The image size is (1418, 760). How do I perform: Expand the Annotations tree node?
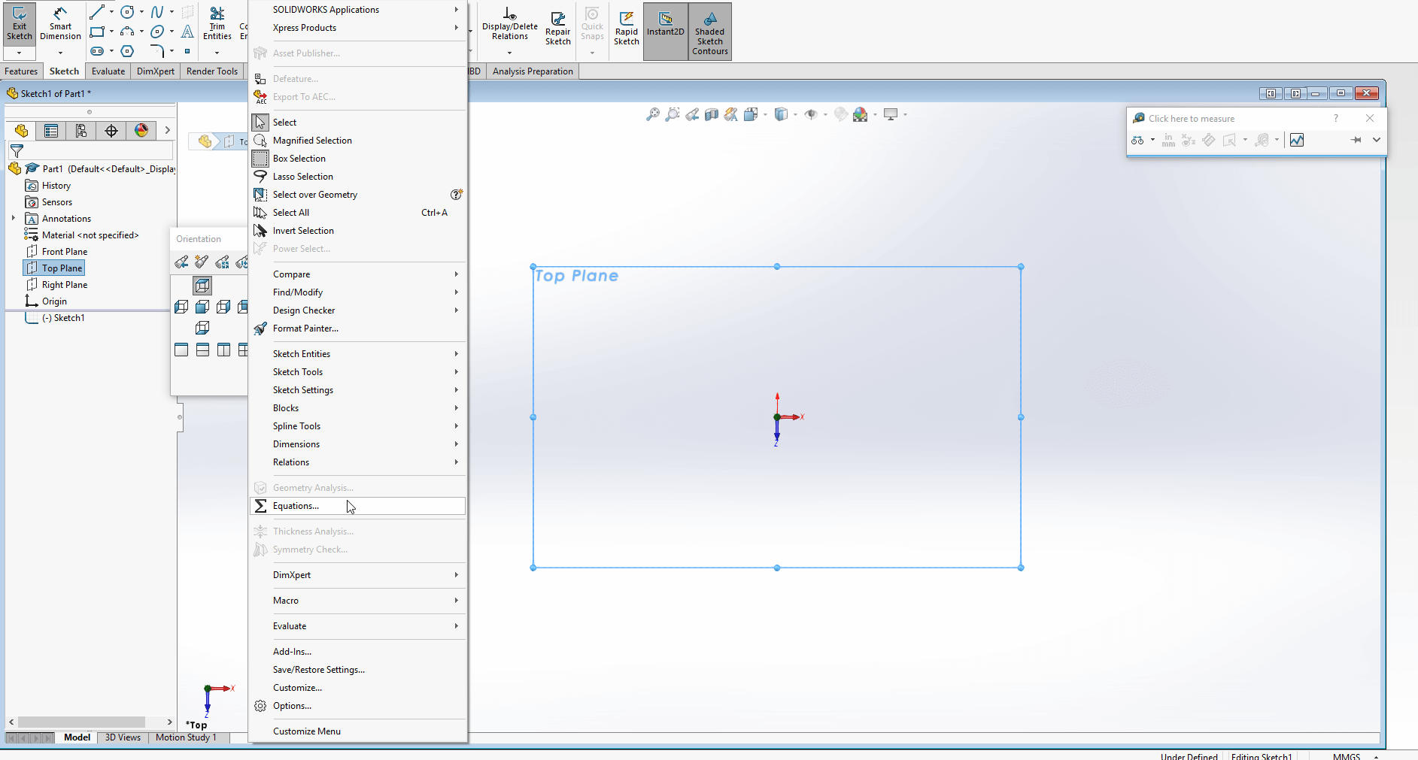(x=14, y=219)
